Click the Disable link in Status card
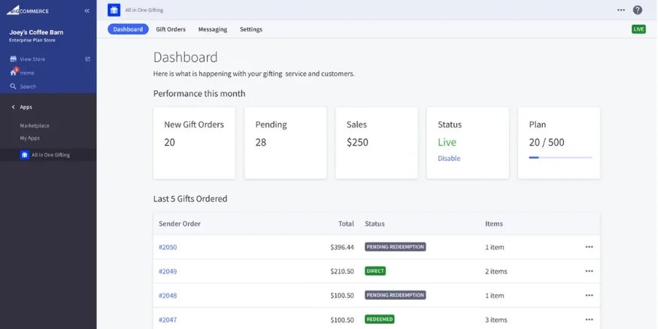Image resolution: width=658 pixels, height=329 pixels. (449, 158)
